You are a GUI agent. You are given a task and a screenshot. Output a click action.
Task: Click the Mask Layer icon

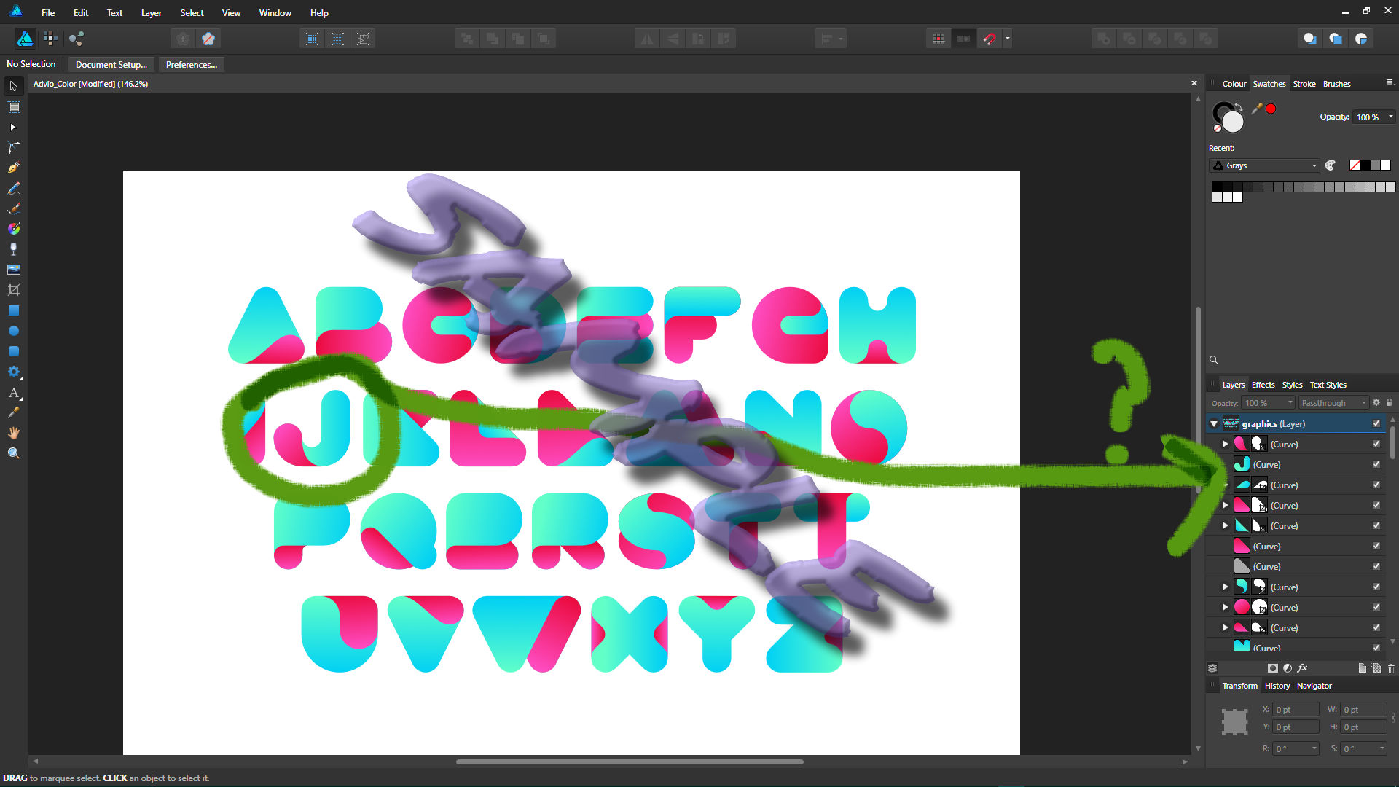click(x=1272, y=668)
